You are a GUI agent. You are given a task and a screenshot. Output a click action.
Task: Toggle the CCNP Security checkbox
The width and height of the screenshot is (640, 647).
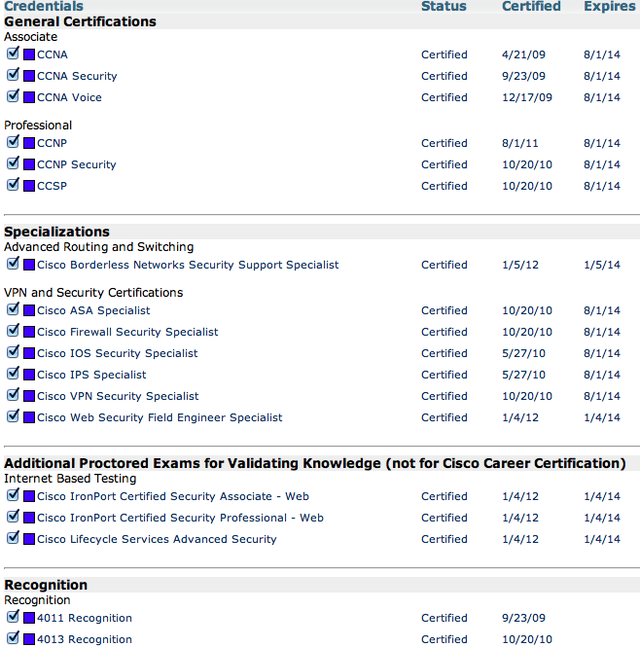coord(13,163)
